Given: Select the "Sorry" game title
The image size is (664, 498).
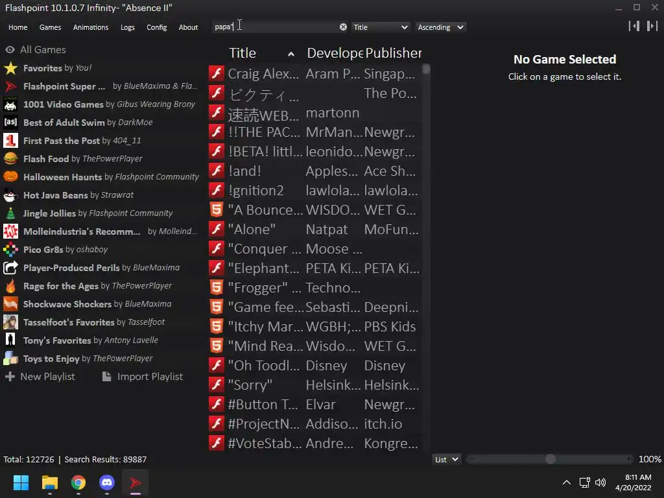Looking at the screenshot, I should 250,385.
